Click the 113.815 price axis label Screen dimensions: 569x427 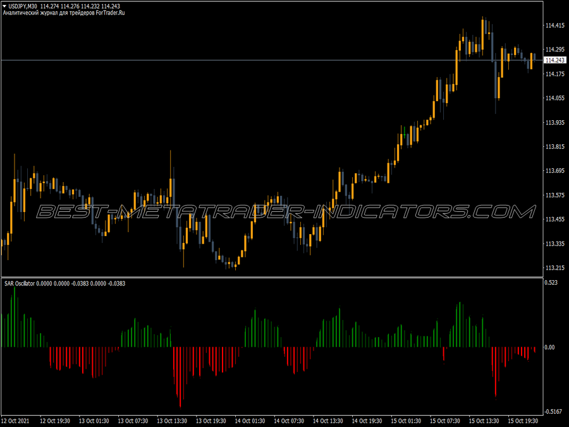(555, 147)
